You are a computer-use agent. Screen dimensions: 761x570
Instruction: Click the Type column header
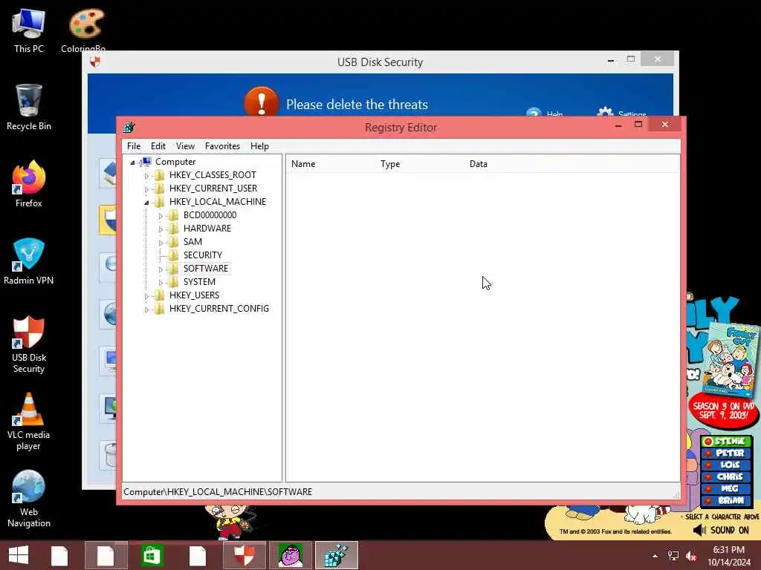[421, 164]
